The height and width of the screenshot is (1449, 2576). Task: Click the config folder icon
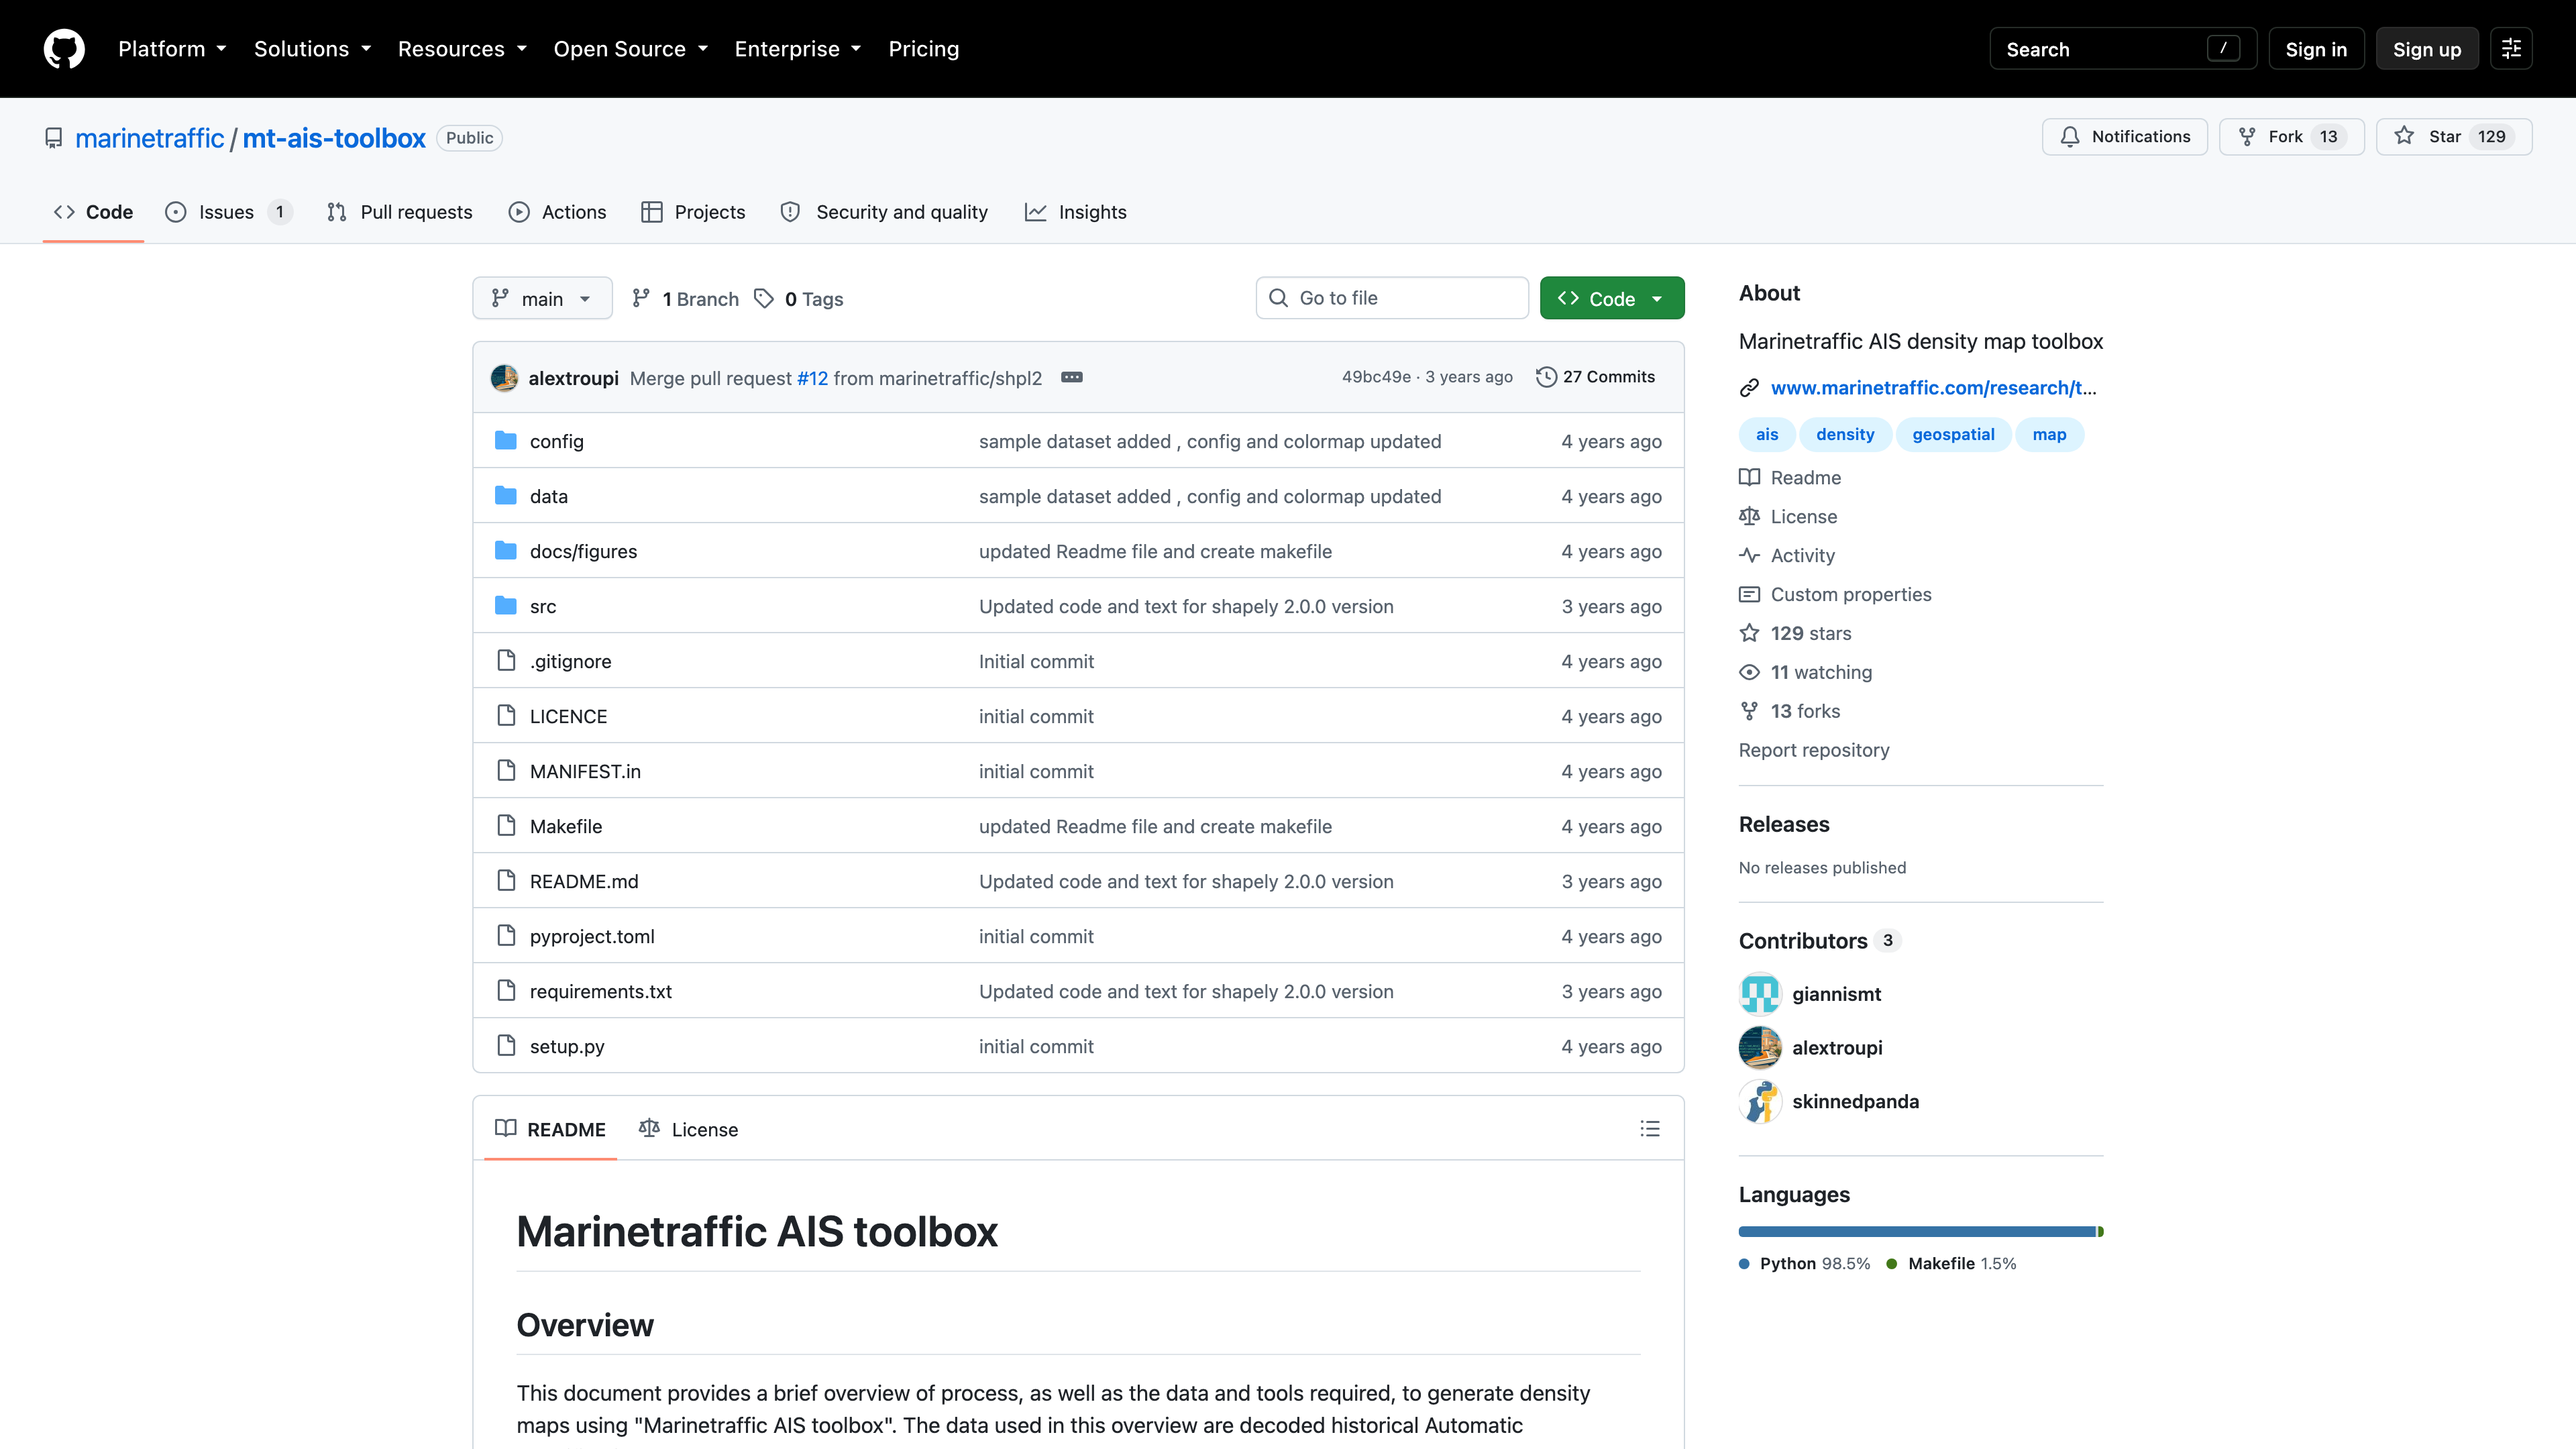pyautogui.click(x=506, y=441)
